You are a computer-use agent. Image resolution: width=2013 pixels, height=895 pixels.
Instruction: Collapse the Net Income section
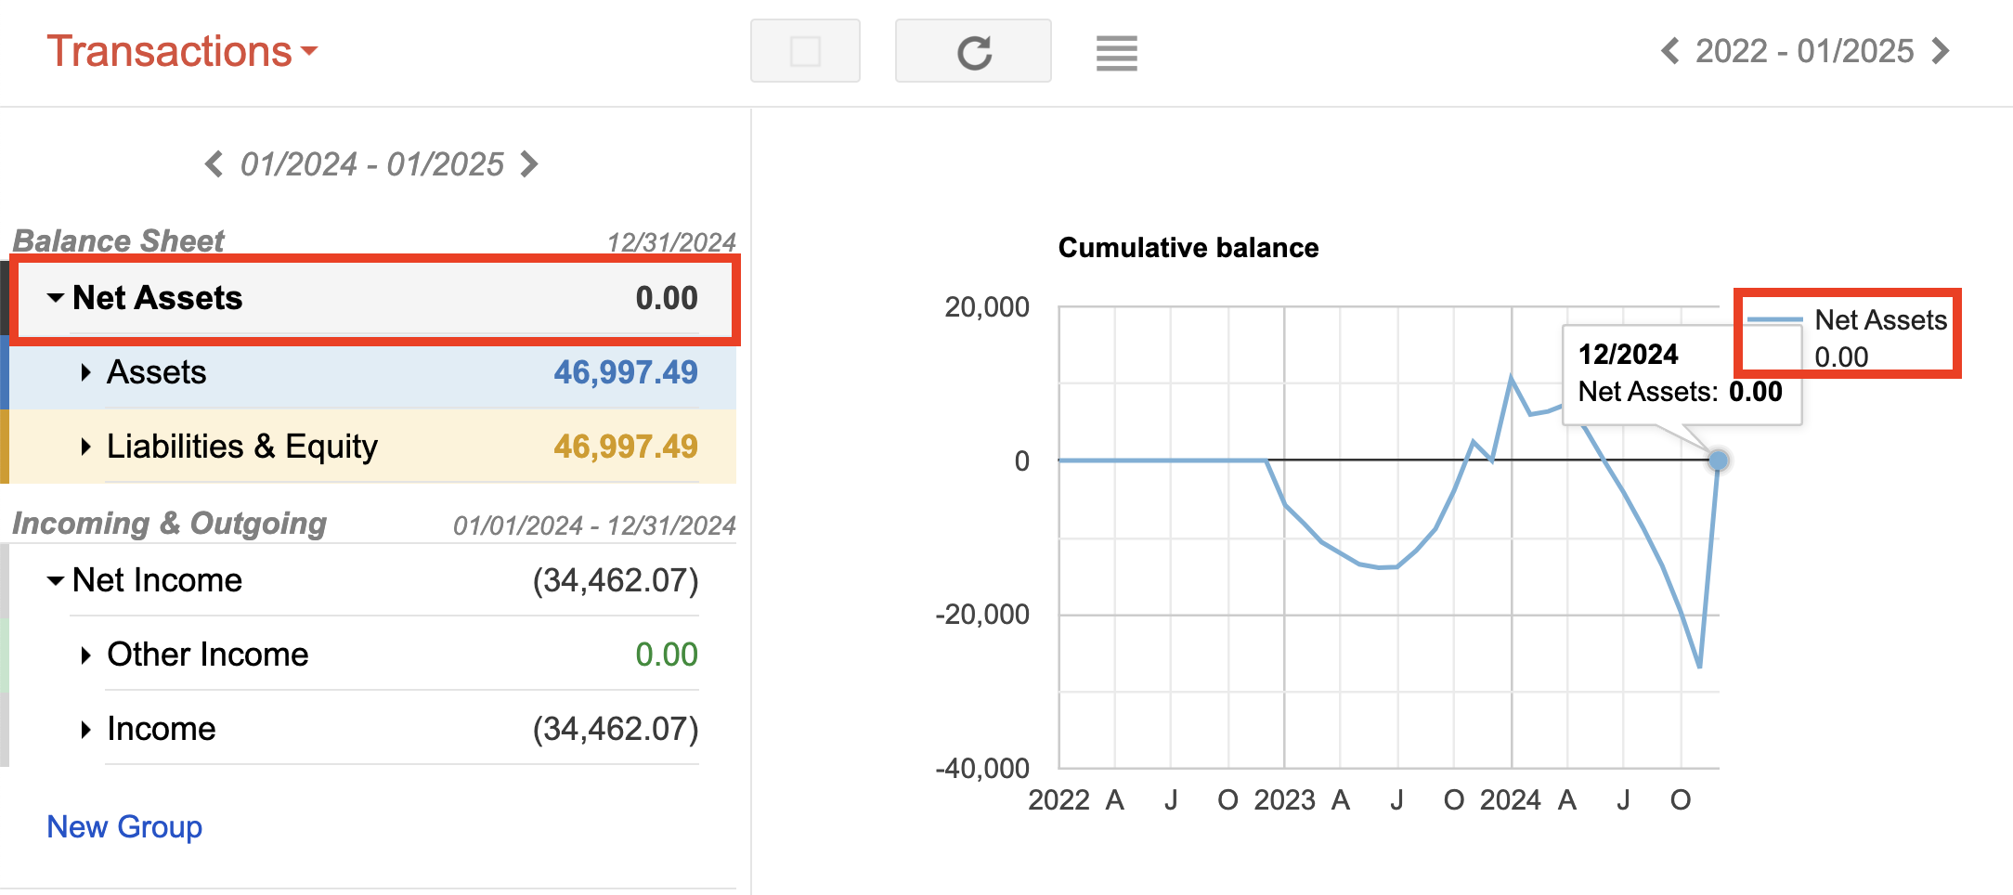(55, 580)
